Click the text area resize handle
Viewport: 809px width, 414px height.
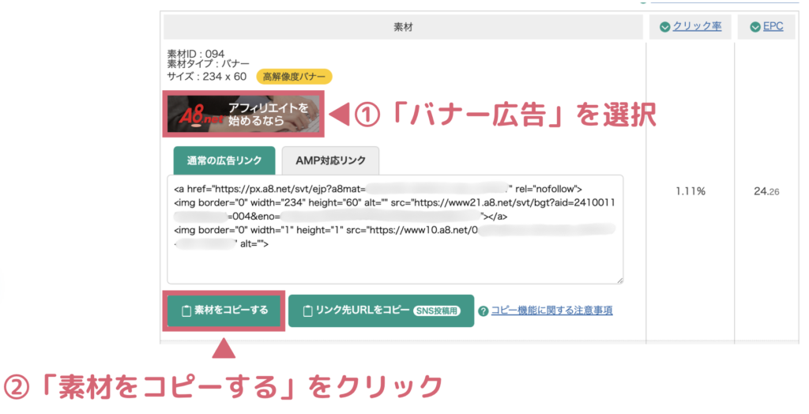[619, 279]
